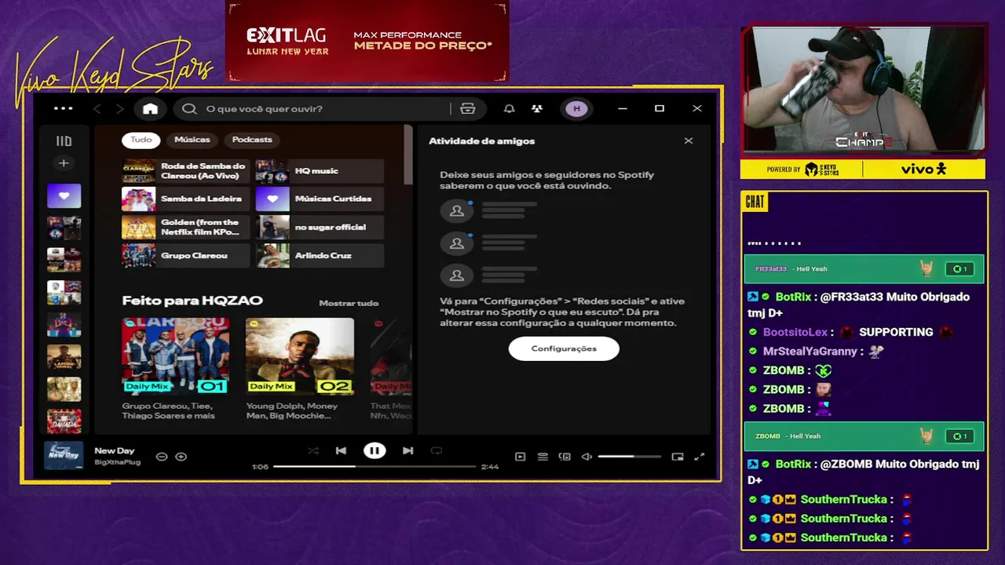Open the Arlindo Cruz tile
This screenshot has width=1005, height=565.
320,255
